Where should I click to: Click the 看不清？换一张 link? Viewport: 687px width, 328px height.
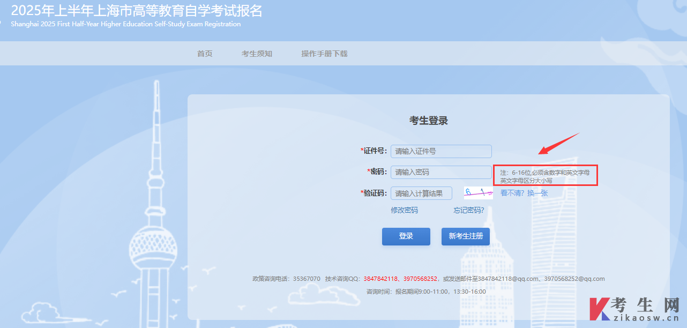[524, 193]
